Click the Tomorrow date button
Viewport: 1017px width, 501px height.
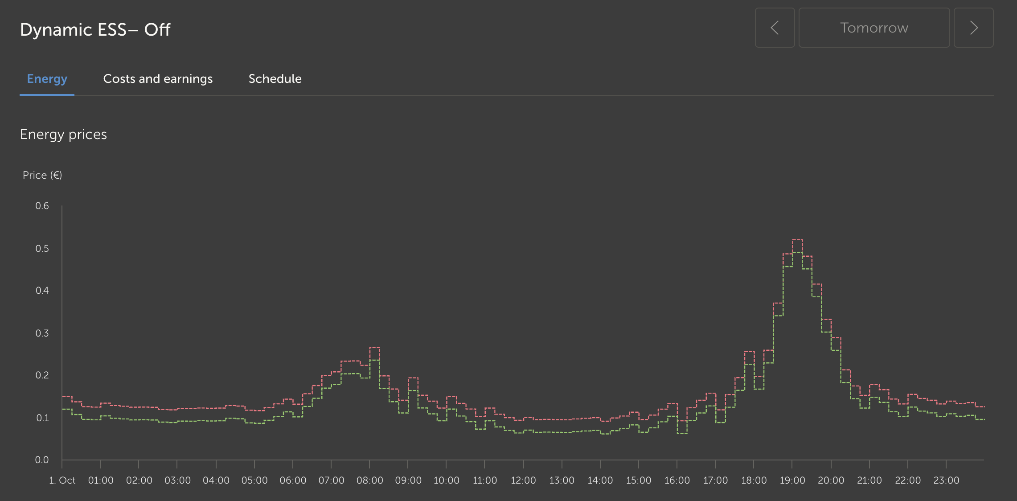(x=874, y=28)
